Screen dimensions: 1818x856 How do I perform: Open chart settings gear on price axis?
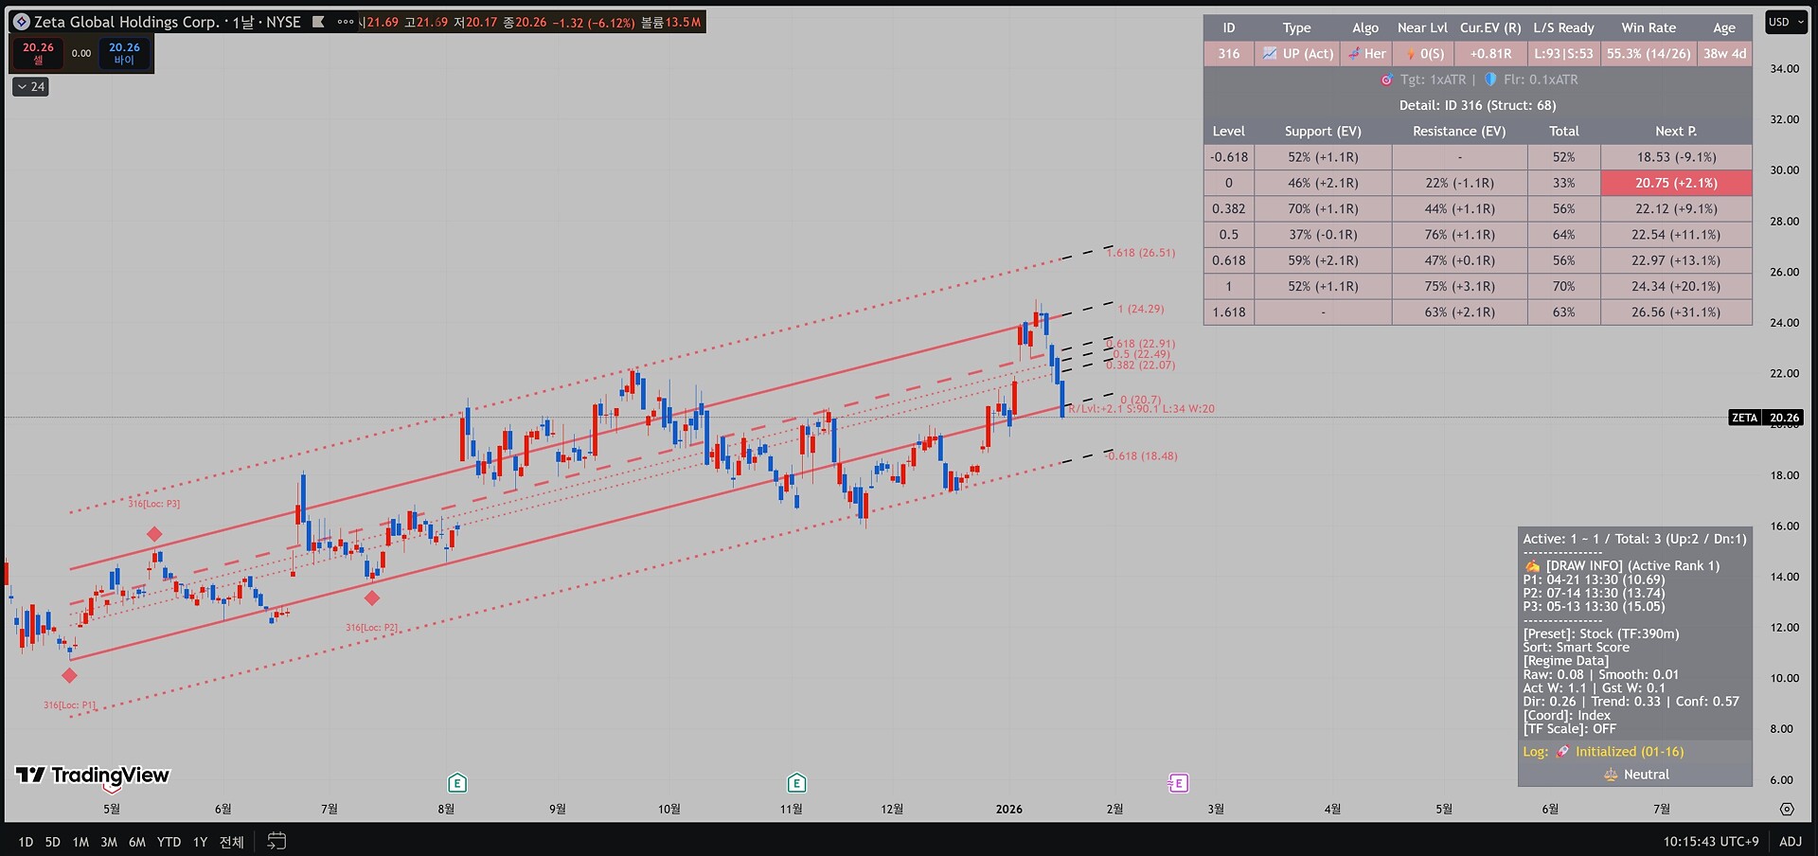(x=1787, y=809)
